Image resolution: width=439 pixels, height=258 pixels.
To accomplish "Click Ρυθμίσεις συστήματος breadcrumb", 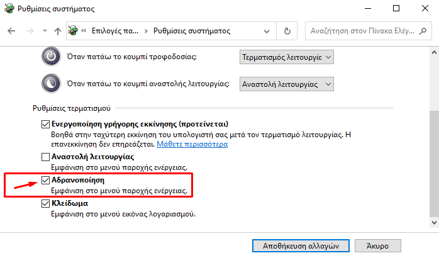I will (x=192, y=31).
